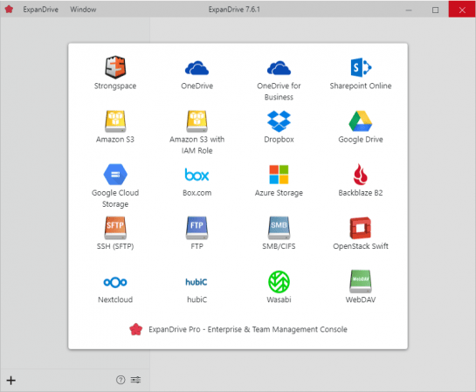
Task: Click the "Sharepoint Online" label text
Action: [361, 86]
